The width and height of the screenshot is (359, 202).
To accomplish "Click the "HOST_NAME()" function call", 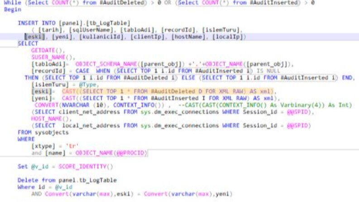I will pyautogui.click(x=50, y=119).
